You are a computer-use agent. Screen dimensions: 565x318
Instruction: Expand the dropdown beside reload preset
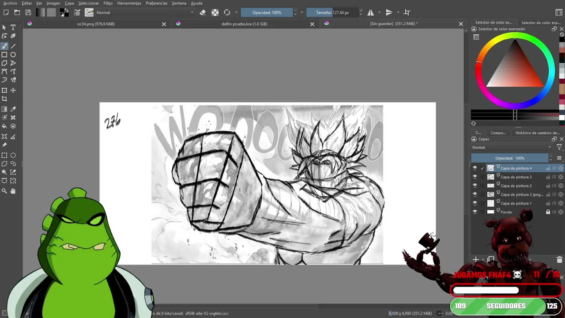237,12
